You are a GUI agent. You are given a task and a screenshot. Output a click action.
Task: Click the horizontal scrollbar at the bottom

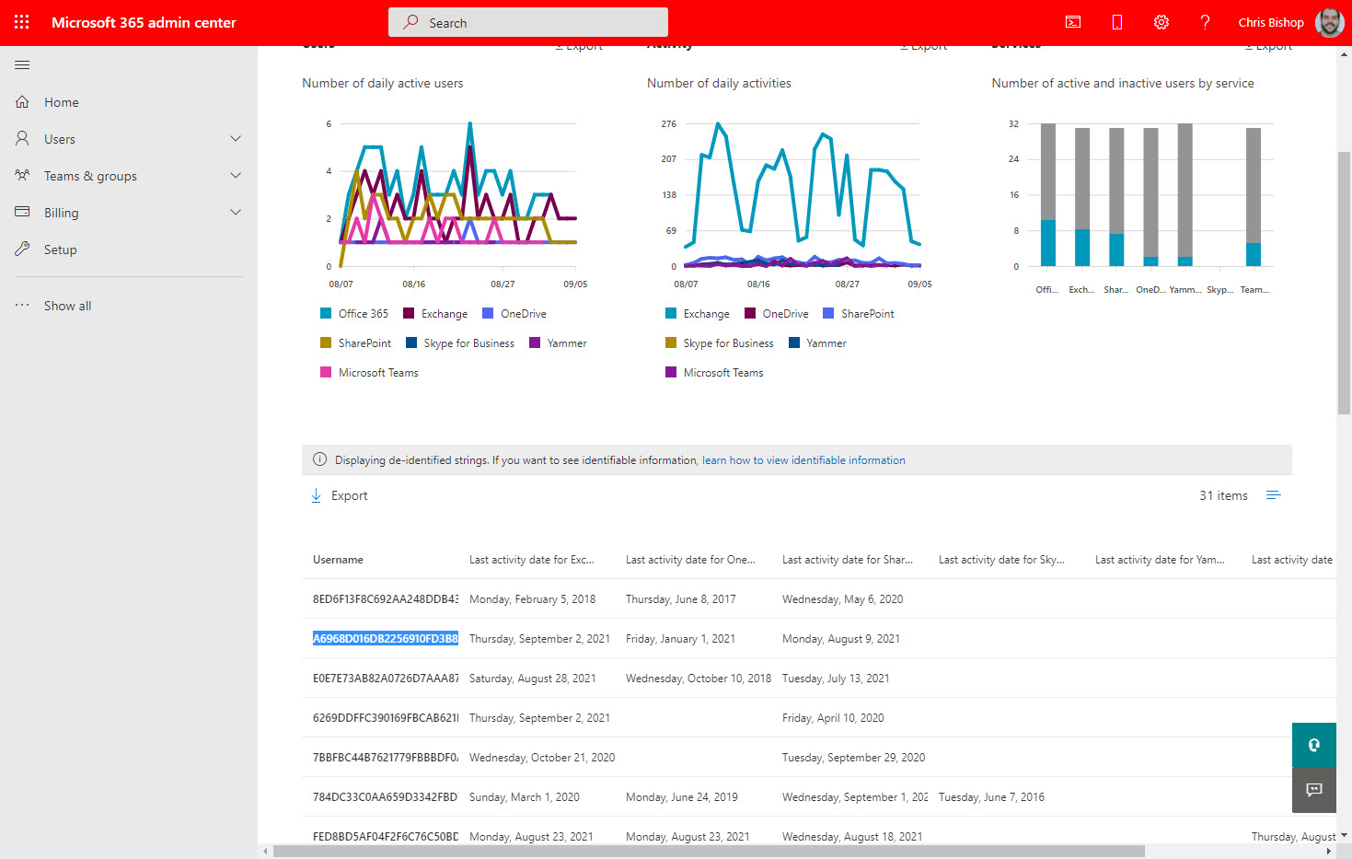pyautogui.click(x=709, y=852)
